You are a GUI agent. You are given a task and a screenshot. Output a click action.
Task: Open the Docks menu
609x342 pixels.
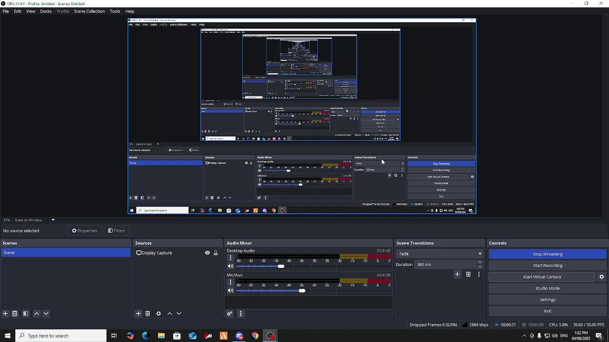click(46, 11)
